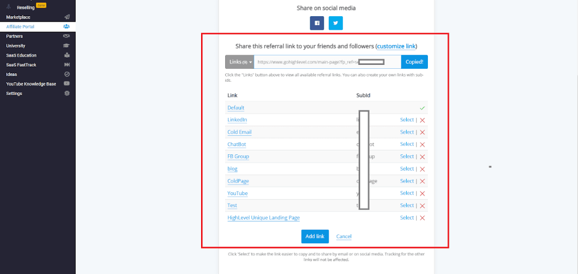Choose Select for blog row

[x=407, y=169]
